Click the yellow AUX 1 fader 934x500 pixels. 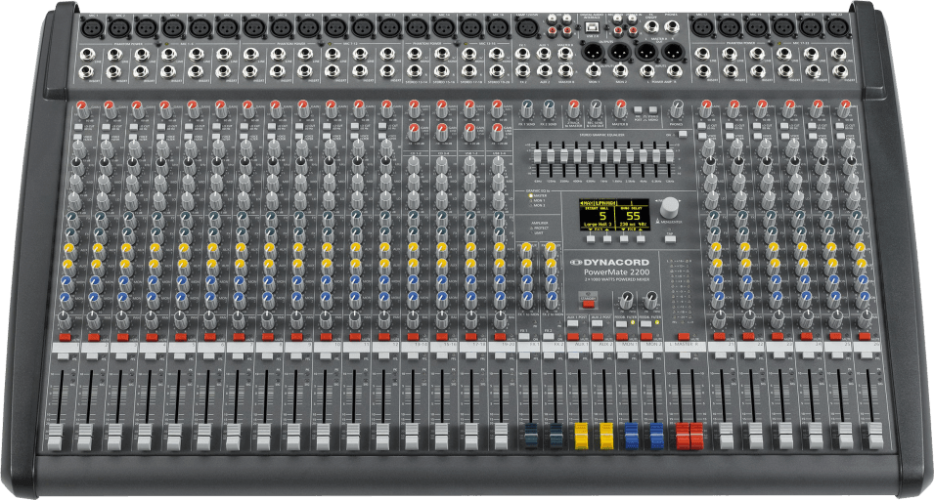[x=581, y=436]
